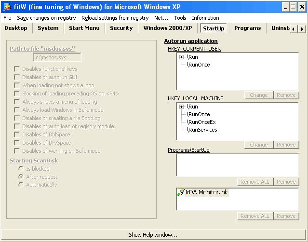Click Remove ALL under IrDA Monitor list
The image size is (308, 242).
(x=255, y=216)
